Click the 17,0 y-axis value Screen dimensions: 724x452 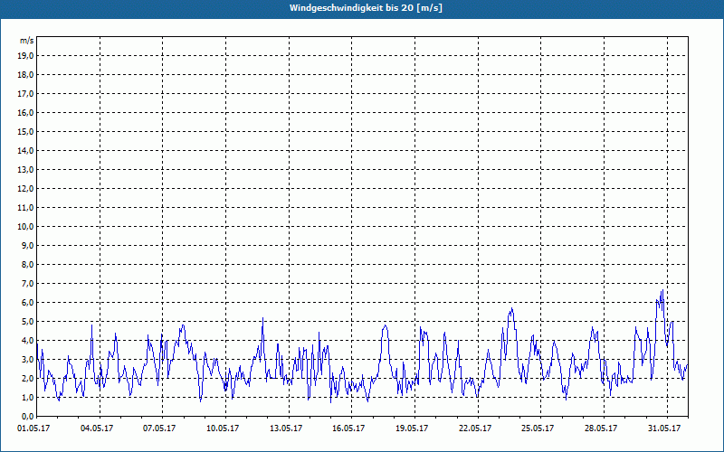[x=25, y=94]
